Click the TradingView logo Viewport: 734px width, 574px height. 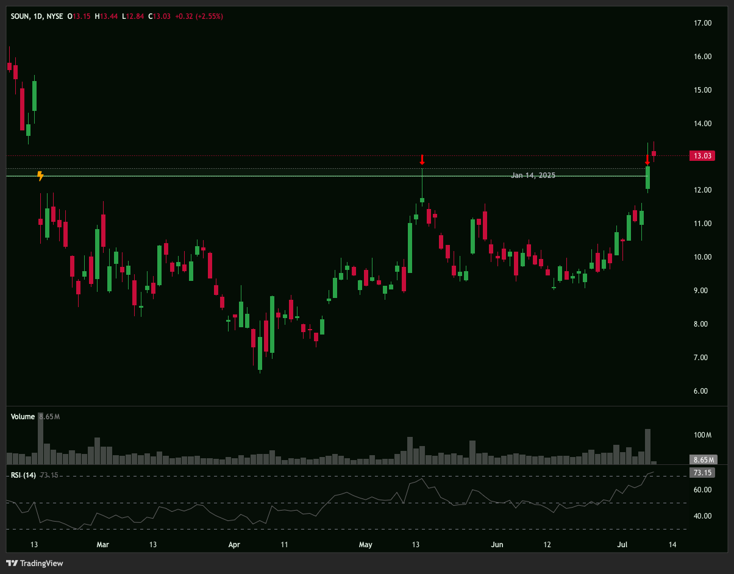coord(35,563)
